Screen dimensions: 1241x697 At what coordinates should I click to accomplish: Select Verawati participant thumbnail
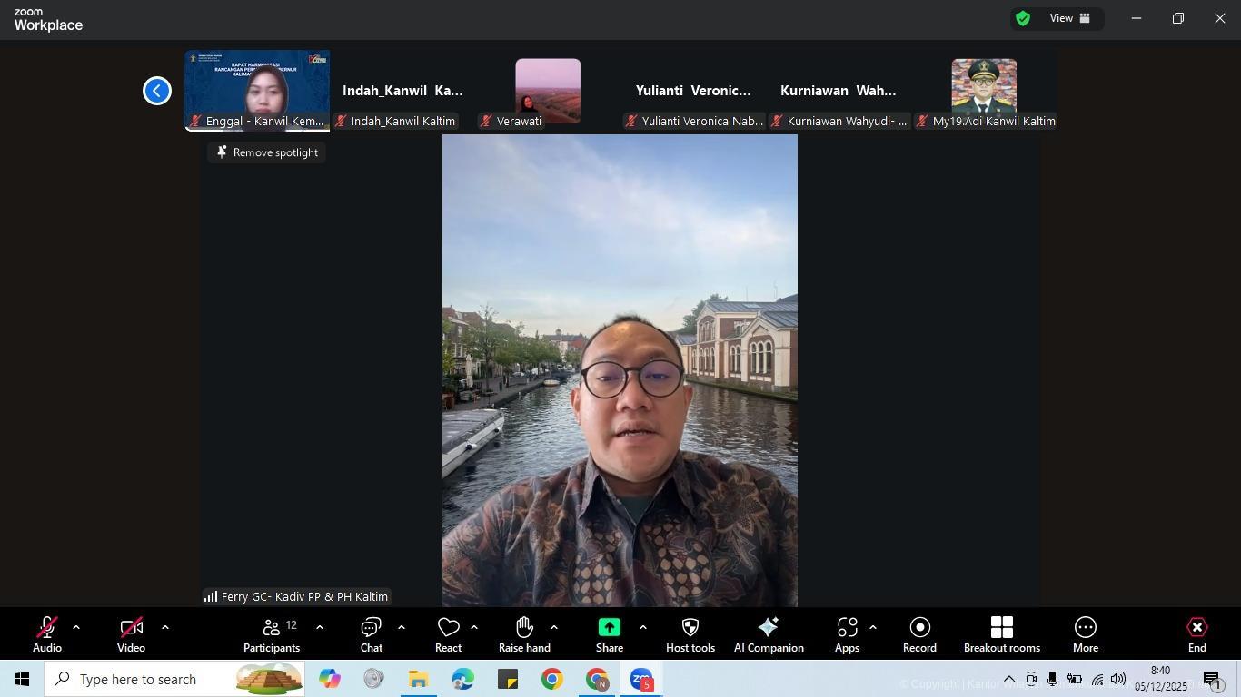coord(548,91)
